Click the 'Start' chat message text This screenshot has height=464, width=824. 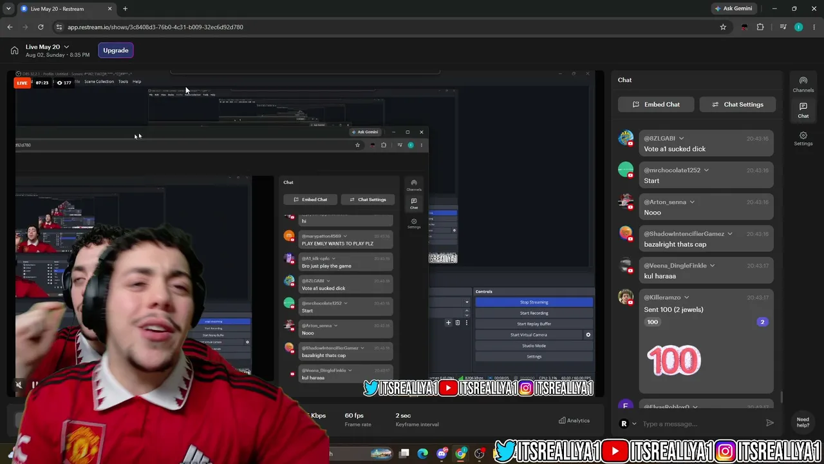(651, 181)
